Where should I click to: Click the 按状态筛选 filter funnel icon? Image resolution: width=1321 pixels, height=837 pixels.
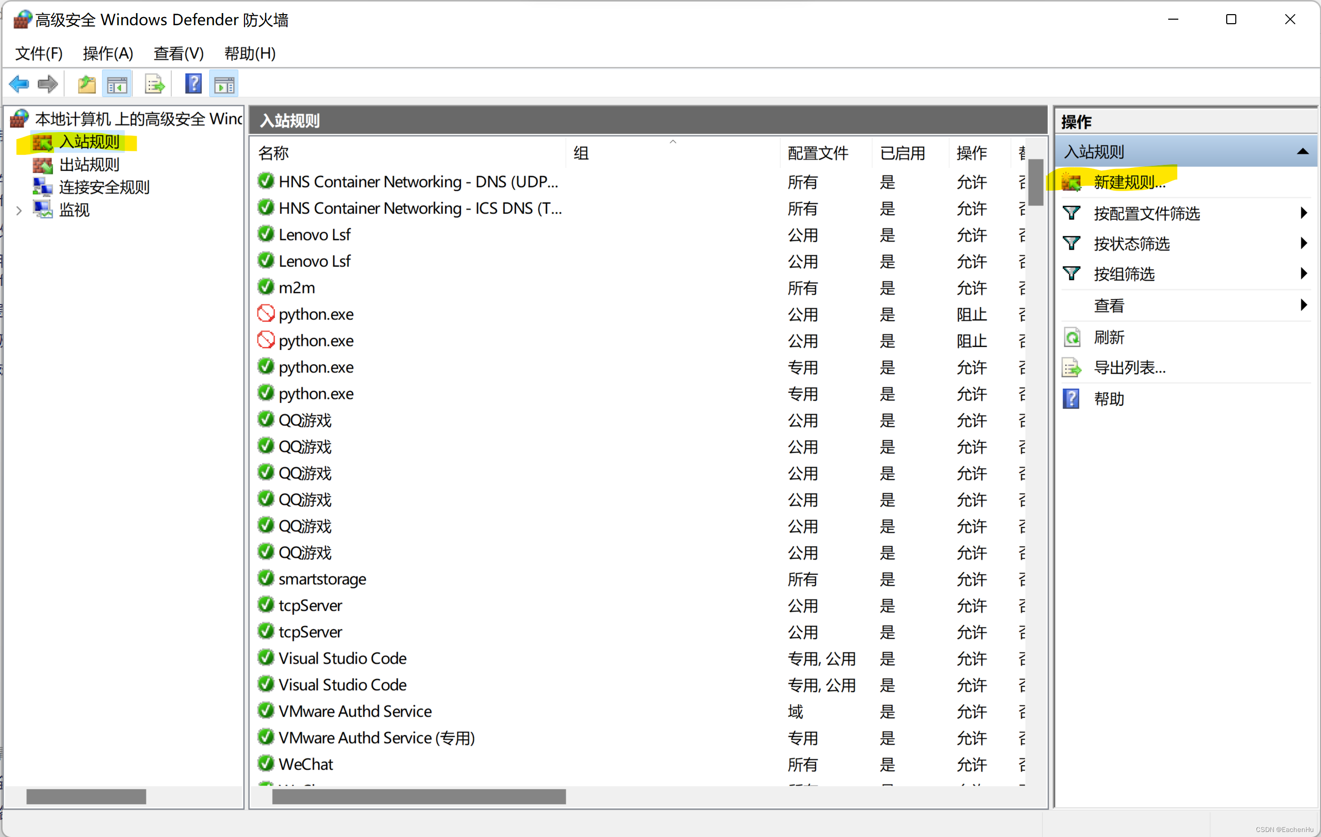pos(1071,243)
